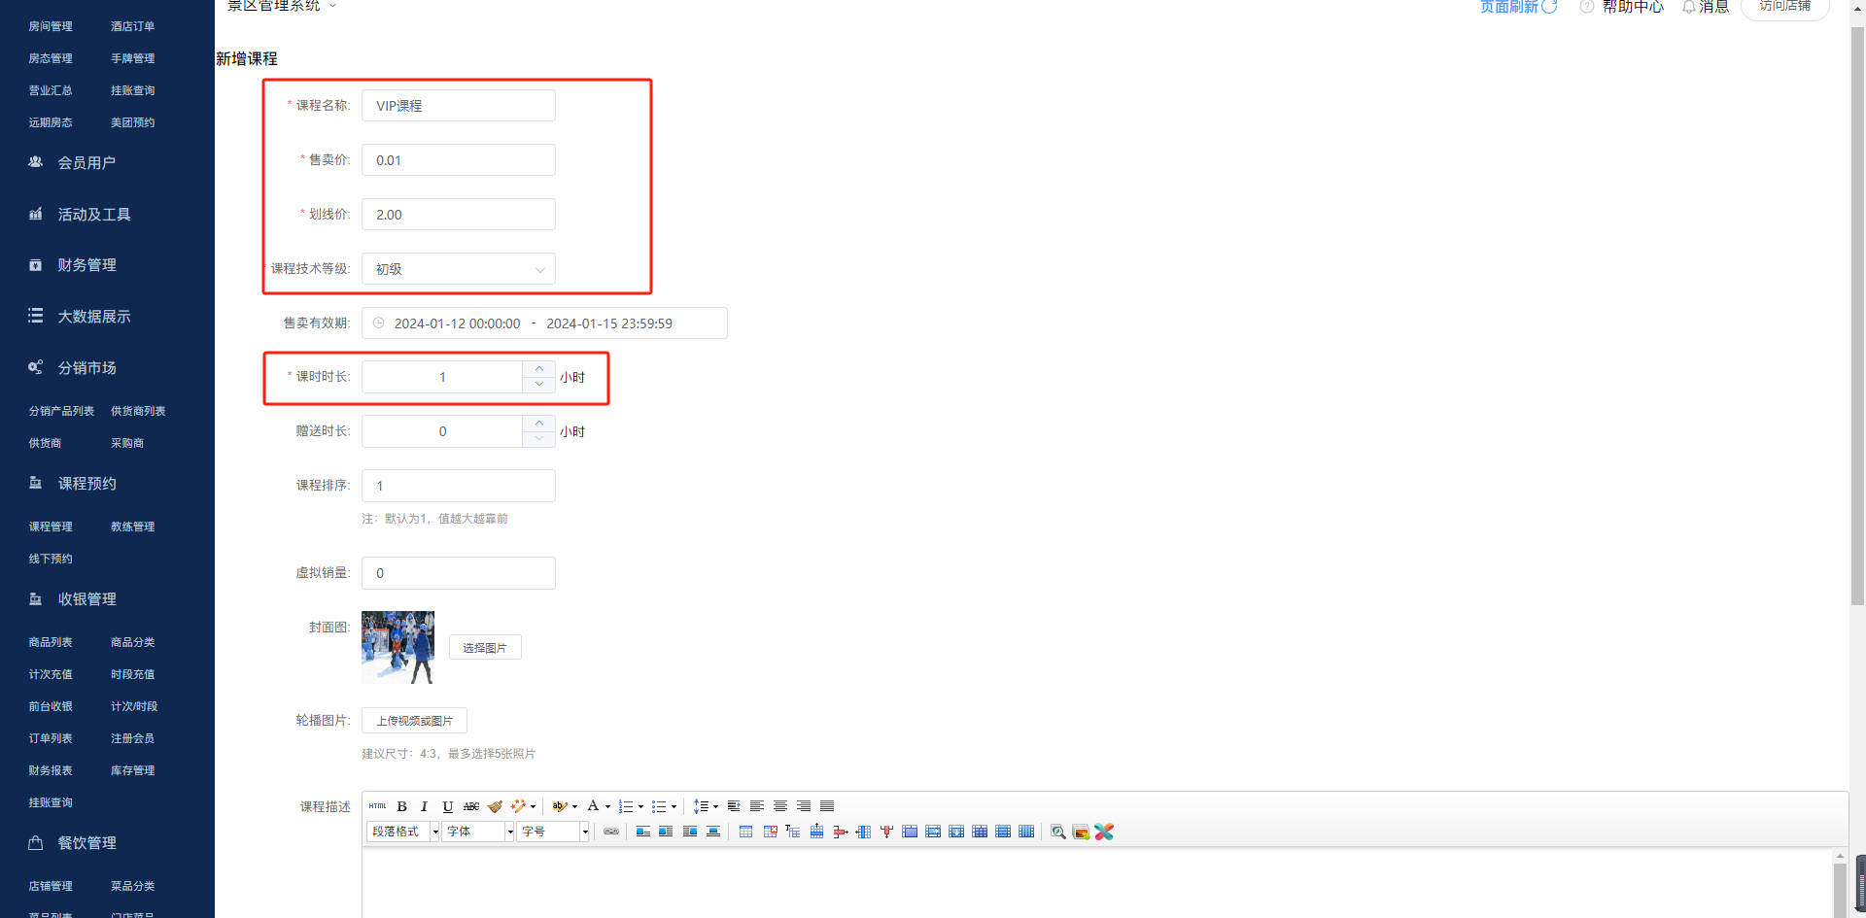1866x918 pixels.
Task: Open the 课程技术等级 dropdown
Action: click(x=458, y=269)
